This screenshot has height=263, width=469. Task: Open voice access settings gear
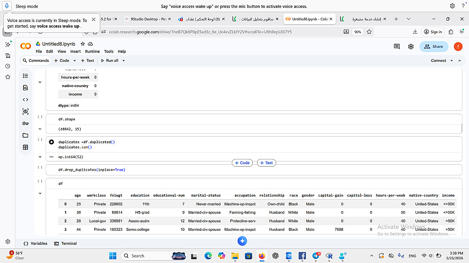(x=452, y=6)
